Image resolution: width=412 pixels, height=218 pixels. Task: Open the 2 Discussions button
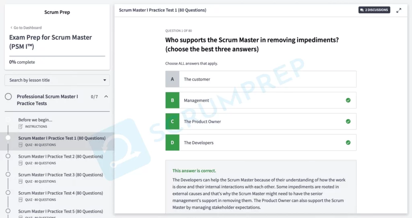[x=374, y=10]
